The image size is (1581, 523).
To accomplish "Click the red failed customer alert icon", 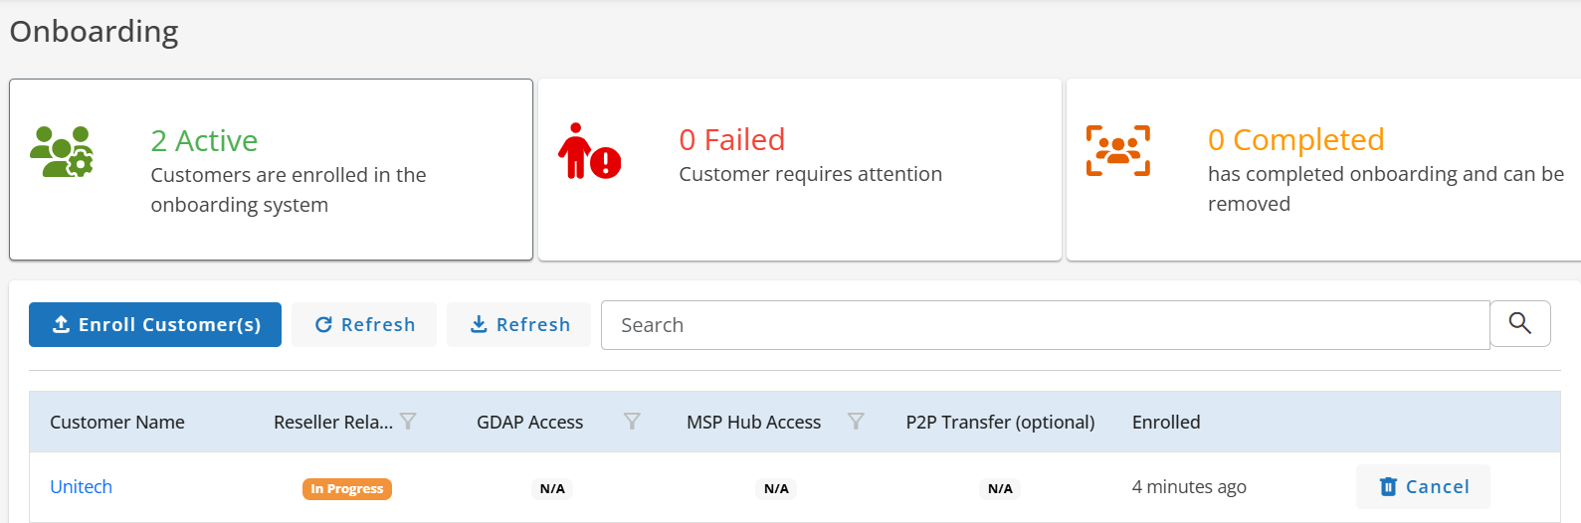I will 589,151.
